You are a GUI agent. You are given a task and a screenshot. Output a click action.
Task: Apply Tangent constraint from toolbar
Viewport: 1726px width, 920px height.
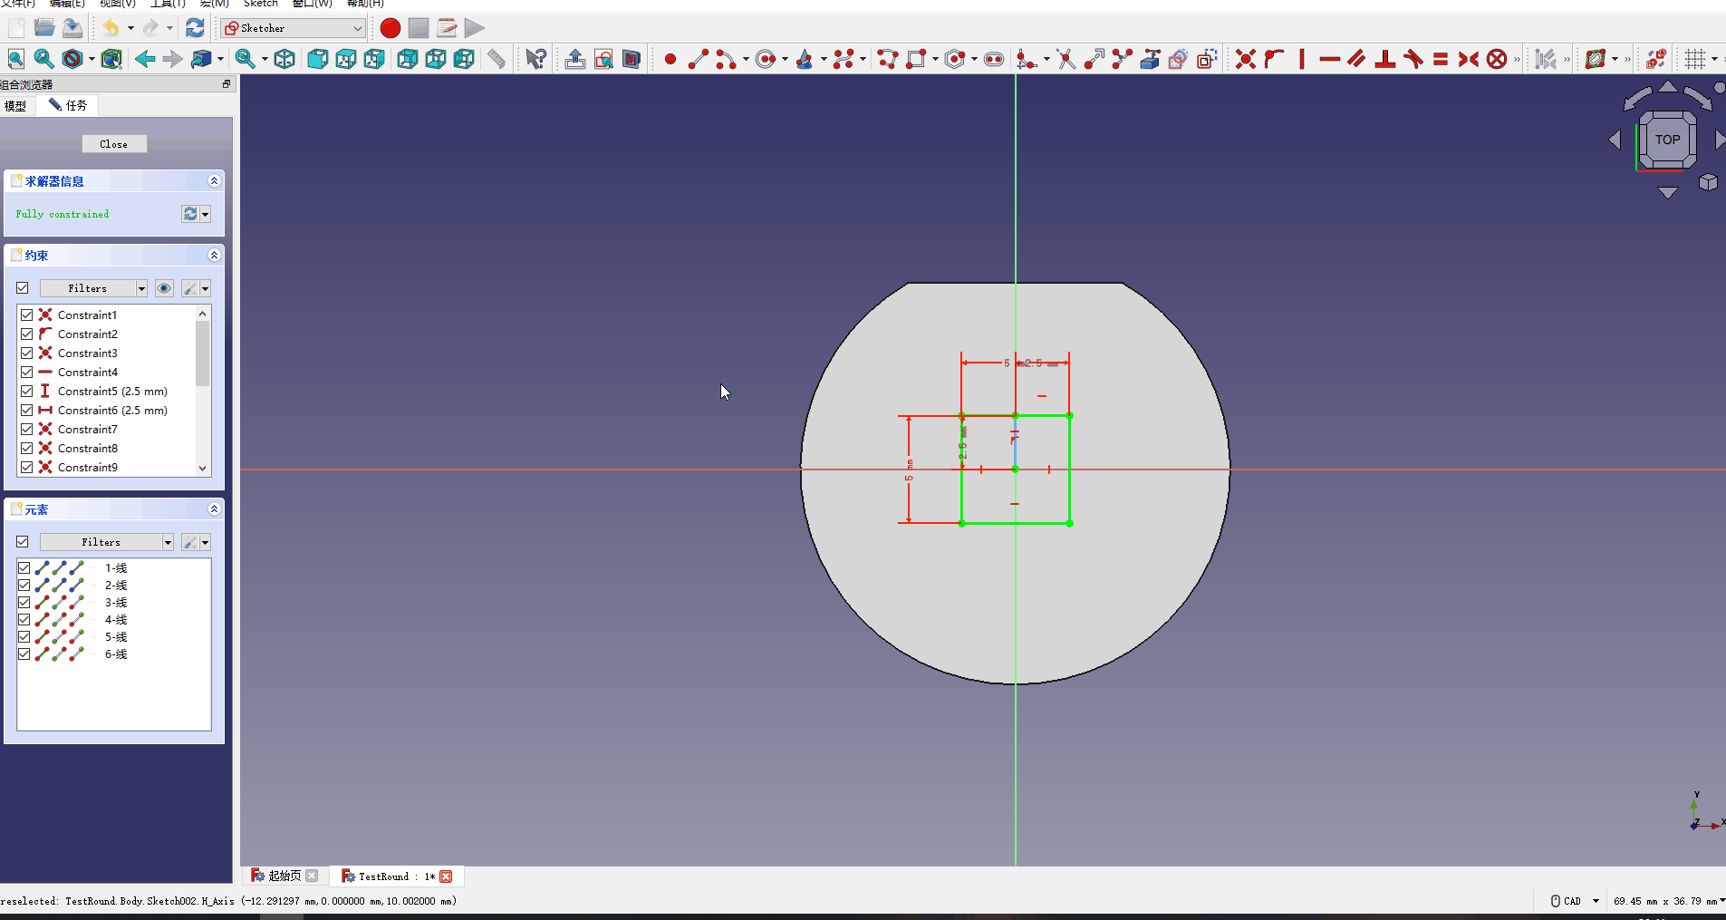[x=1413, y=60]
